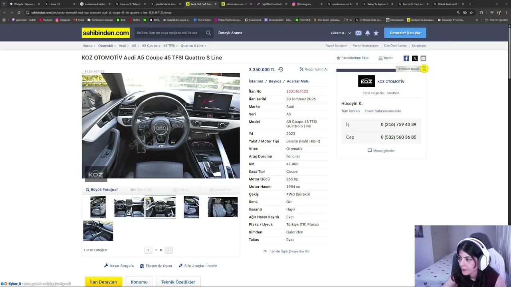Viewport: 511px width, 287px height.
Task: Open the browser extensions puzzle icon
Action: pyautogui.click(x=481, y=12)
